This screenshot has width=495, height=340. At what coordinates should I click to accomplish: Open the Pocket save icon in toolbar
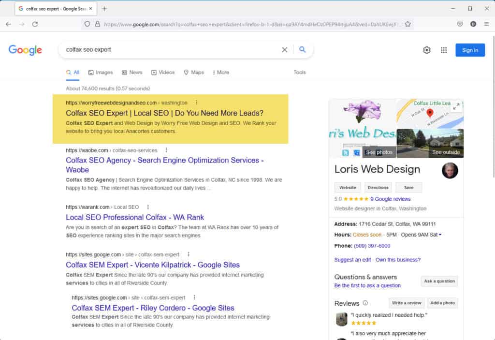[460, 24]
